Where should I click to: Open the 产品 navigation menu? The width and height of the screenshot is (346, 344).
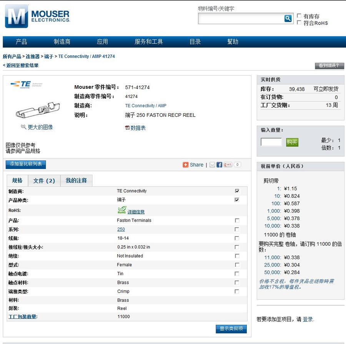tap(22, 42)
